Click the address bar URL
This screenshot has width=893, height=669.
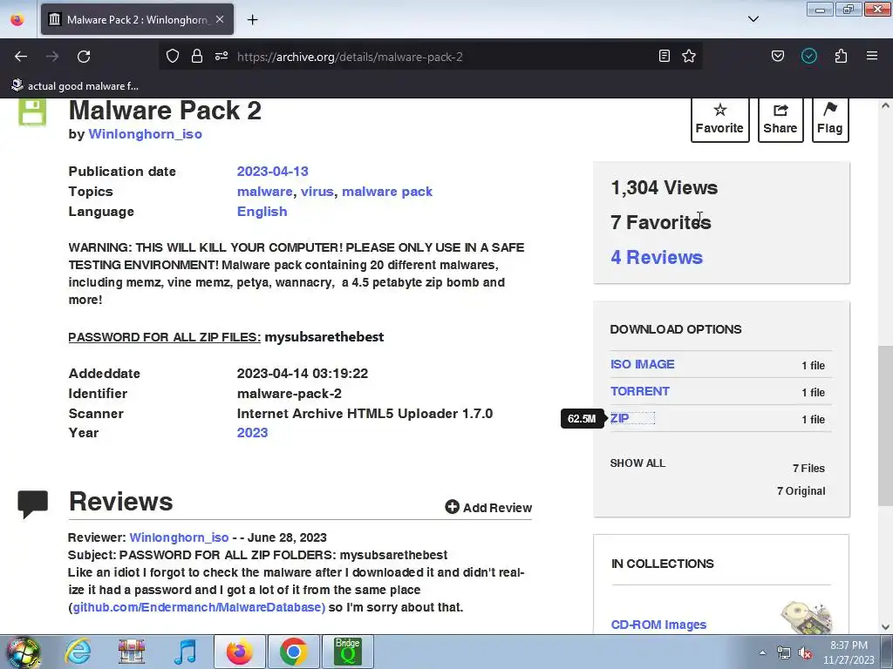[350, 57]
